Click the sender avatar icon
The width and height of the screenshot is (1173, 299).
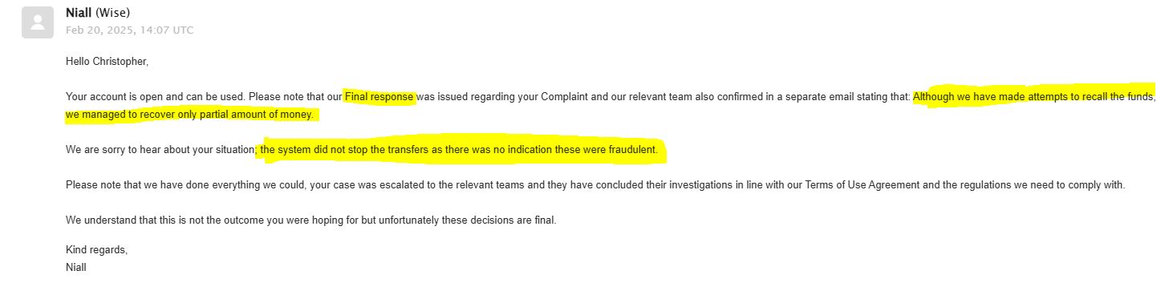click(38, 23)
